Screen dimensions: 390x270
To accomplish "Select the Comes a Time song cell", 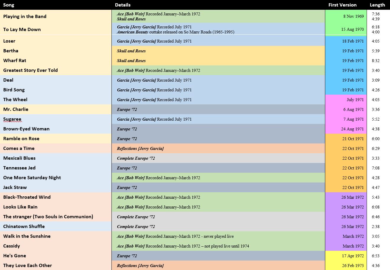I will tap(56, 148).
